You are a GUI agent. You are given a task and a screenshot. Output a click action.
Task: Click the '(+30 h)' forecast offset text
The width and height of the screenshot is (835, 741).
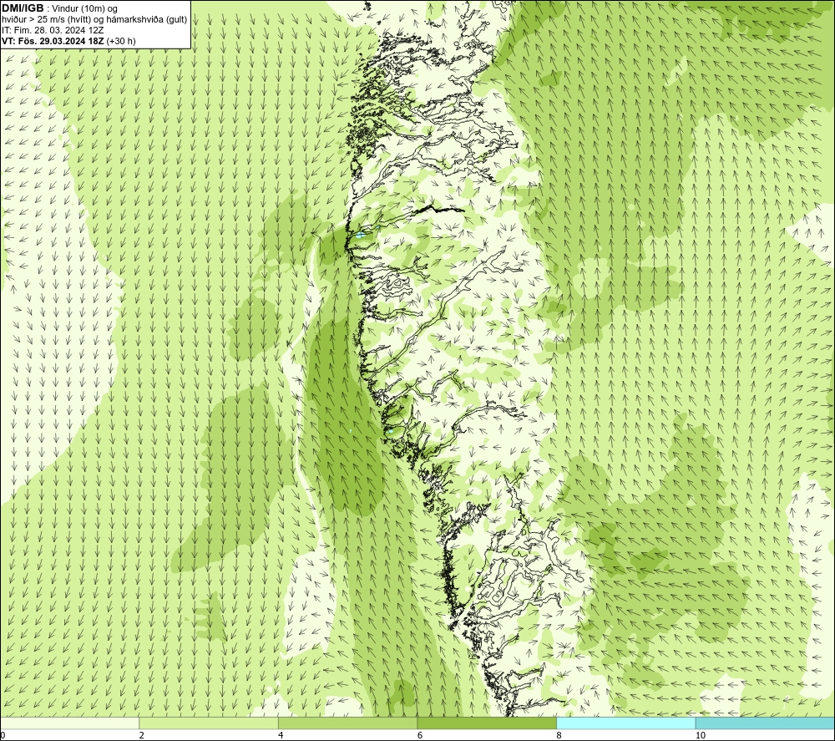pyautogui.click(x=121, y=40)
